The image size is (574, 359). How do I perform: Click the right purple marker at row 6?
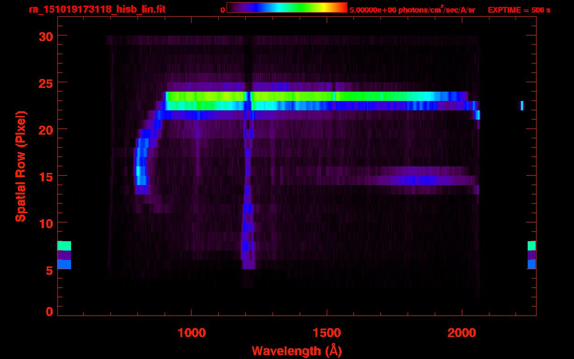pyautogui.click(x=531, y=255)
